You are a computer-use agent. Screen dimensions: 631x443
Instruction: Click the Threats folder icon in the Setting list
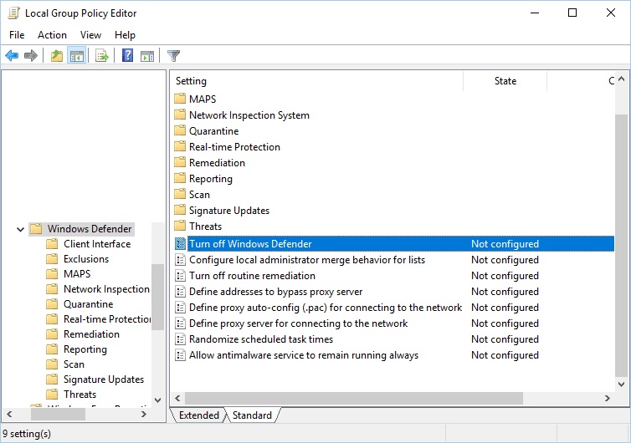(180, 226)
